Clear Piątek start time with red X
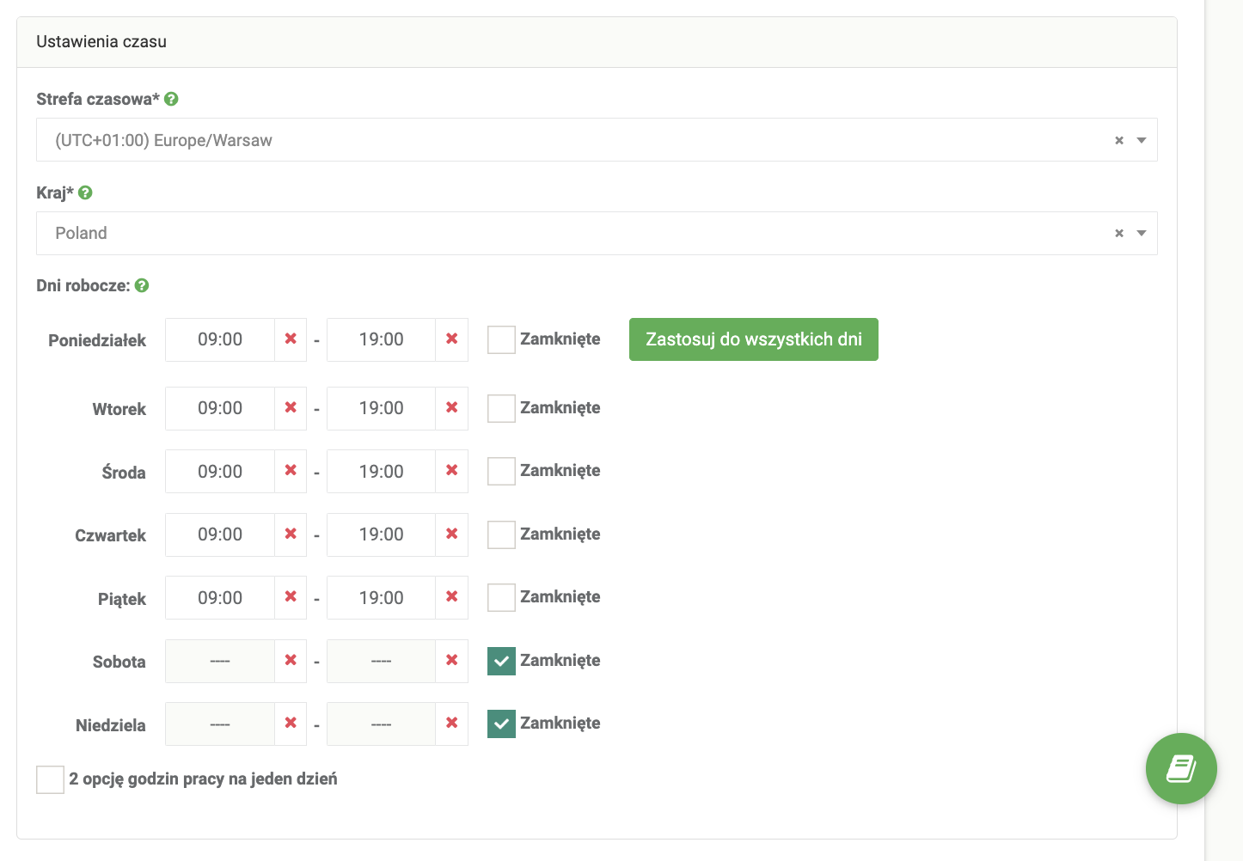 pos(291,597)
